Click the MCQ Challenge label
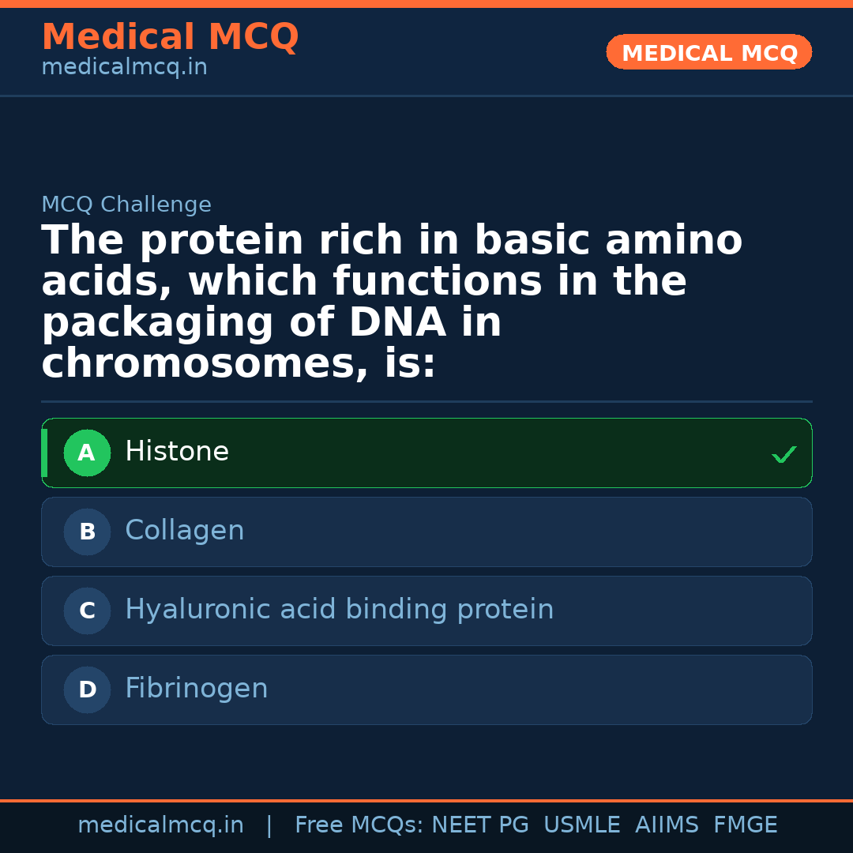This screenshot has width=853, height=853. [126, 205]
